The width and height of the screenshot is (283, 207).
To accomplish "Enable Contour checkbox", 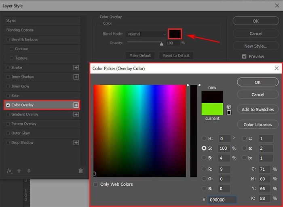I will coord(12,49).
